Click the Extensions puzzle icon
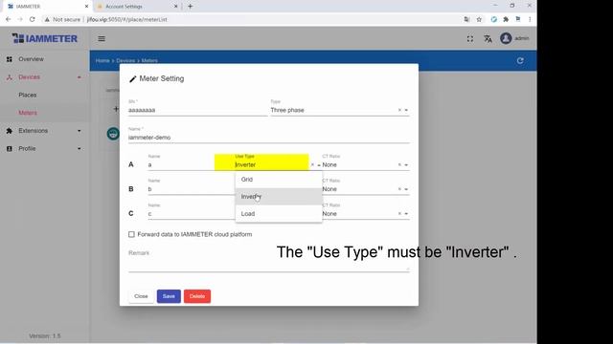Image resolution: width=613 pixels, height=344 pixels. (x=10, y=131)
